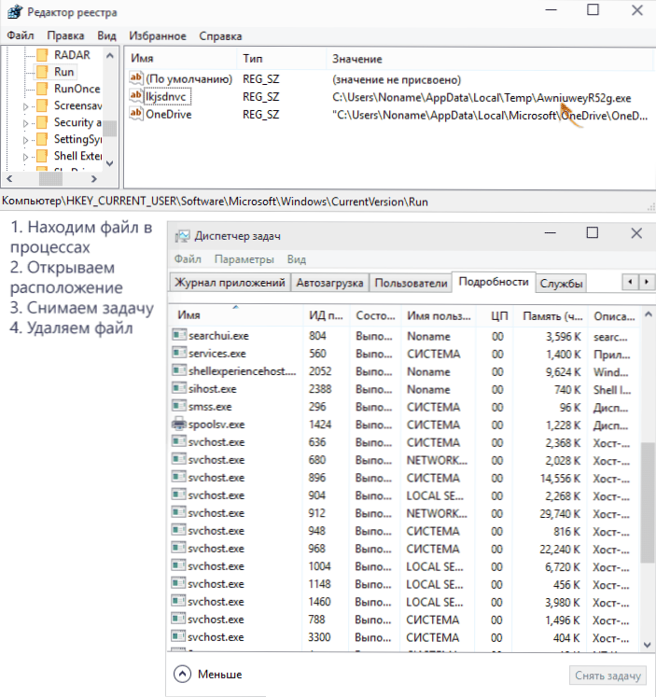Click the tab strip right scroll arrow
Screen dimensions: 656x697
pos(647,282)
